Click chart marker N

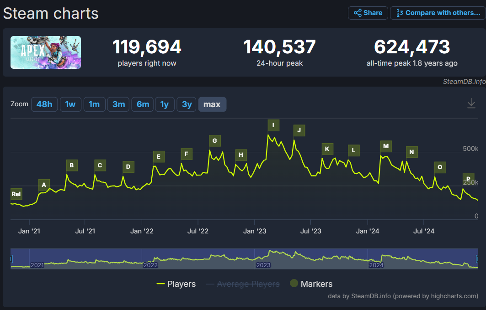[x=412, y=152]
